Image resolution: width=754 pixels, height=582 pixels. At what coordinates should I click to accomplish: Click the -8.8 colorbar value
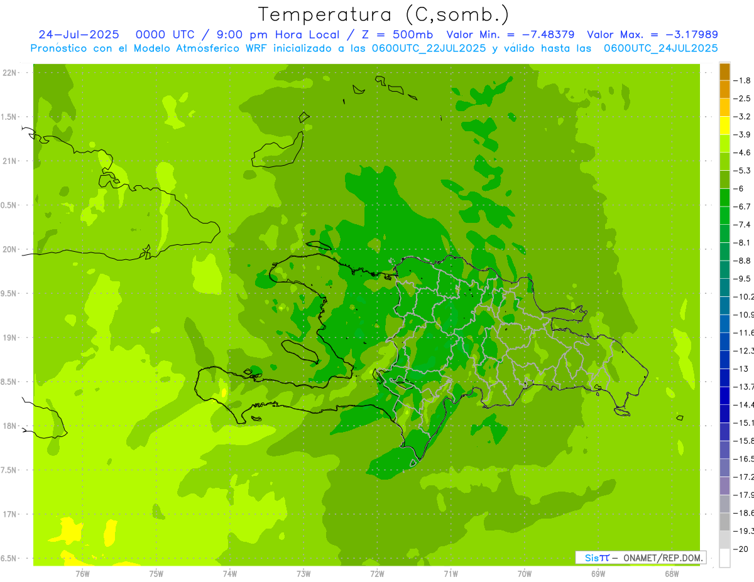click(742, 261)
